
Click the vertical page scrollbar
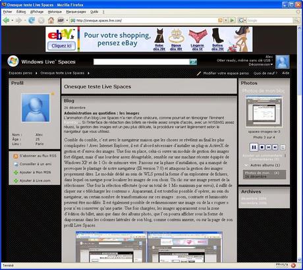coord(299,144)
